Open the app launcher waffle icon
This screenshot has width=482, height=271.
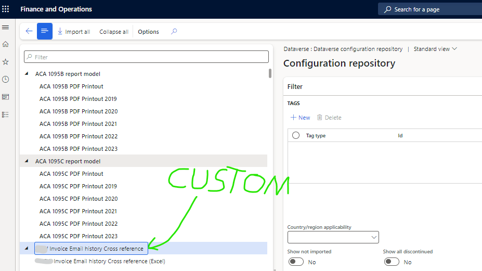(6, 9)
